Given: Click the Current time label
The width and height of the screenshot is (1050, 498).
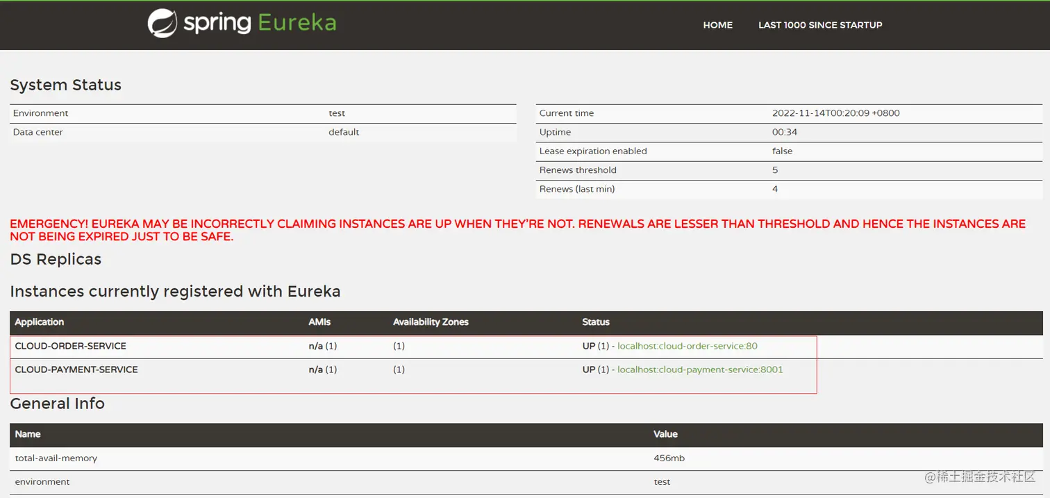Looking at the screenshot, I should point(567,113).
